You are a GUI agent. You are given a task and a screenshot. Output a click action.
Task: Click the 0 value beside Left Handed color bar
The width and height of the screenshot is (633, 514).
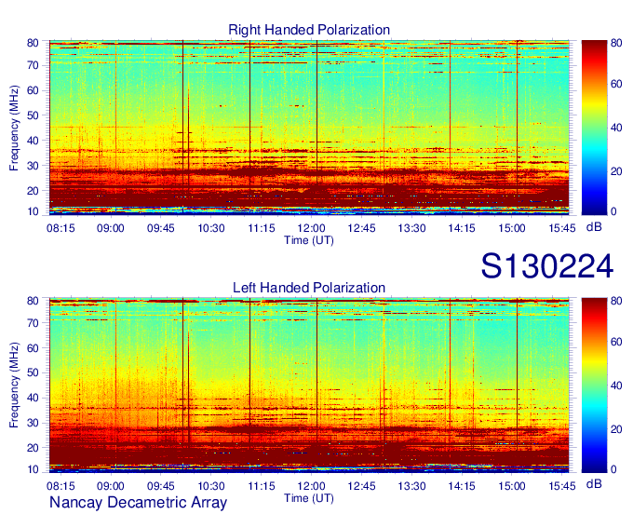pyautogui.click(x=613, y=469)
